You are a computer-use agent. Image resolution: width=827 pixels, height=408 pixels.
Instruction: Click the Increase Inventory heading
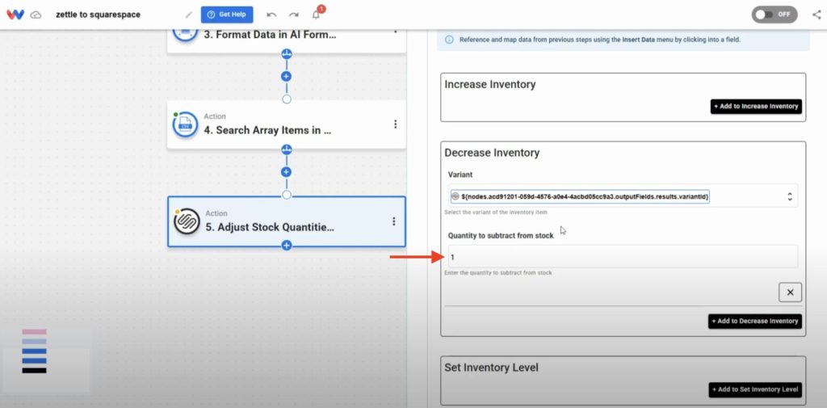490,85
